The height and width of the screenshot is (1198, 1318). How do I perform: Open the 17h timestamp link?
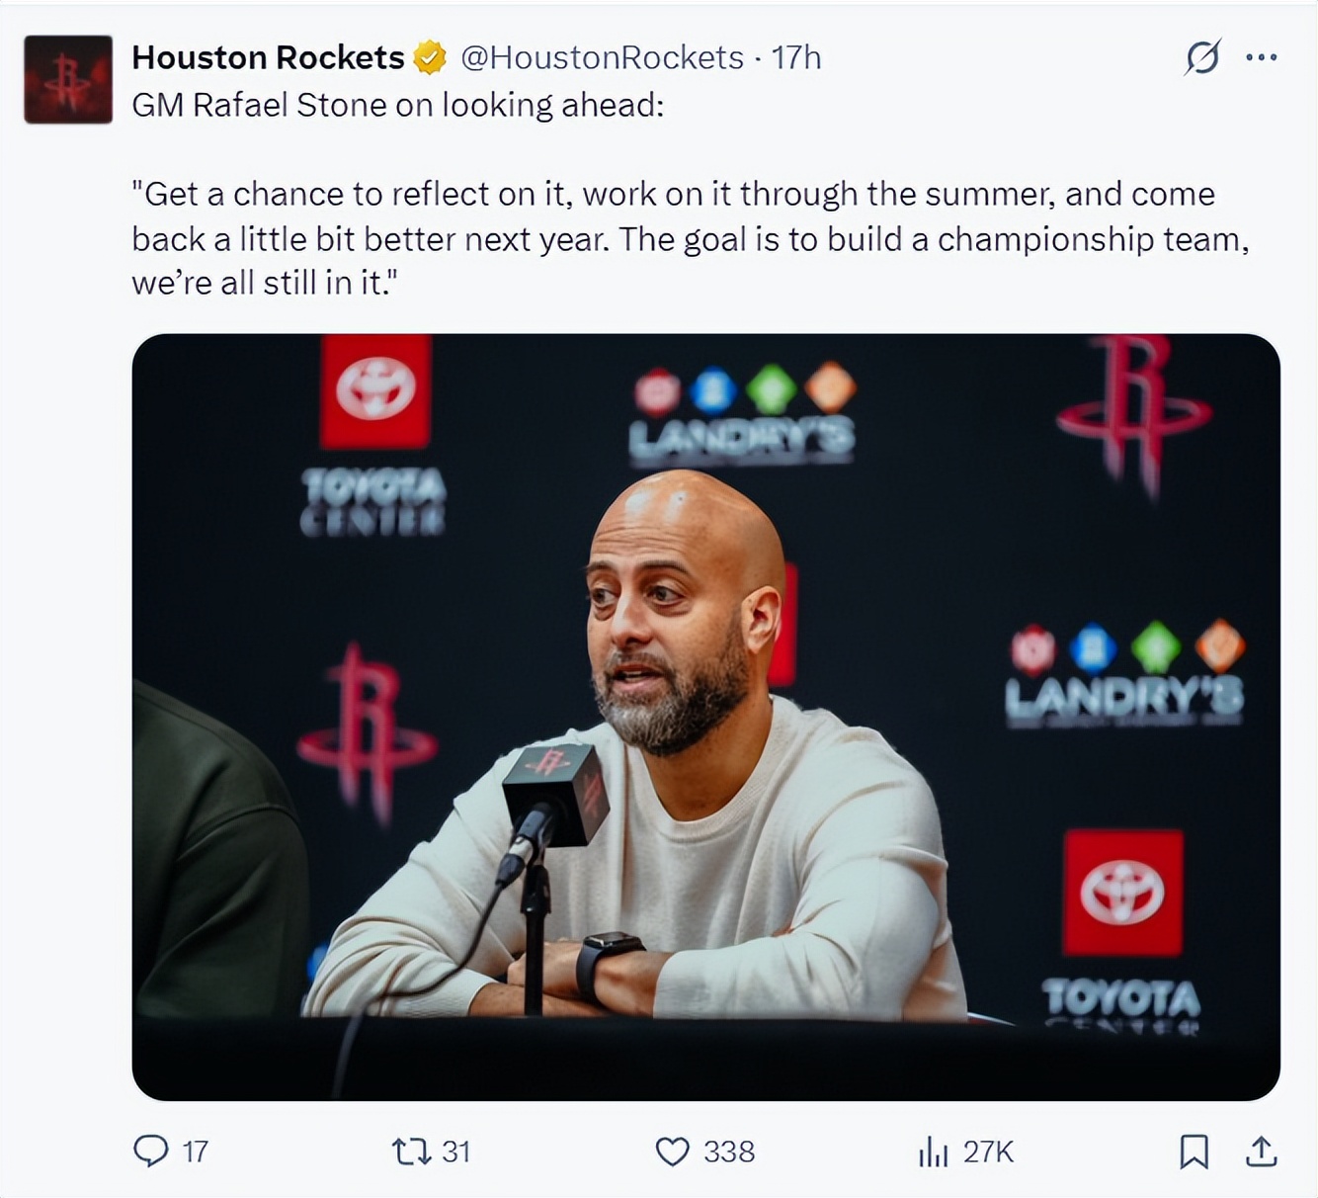pos(796,57)
